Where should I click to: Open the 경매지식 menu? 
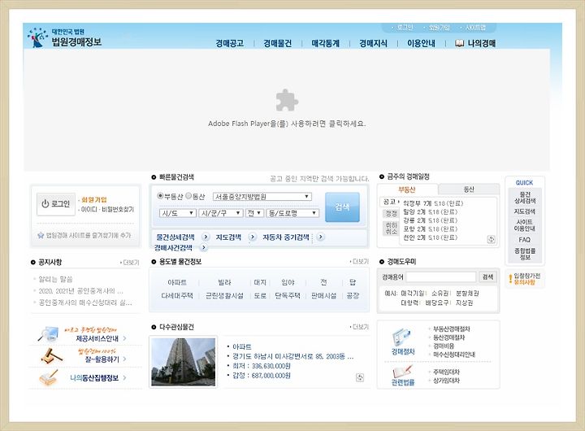point(373,43)
